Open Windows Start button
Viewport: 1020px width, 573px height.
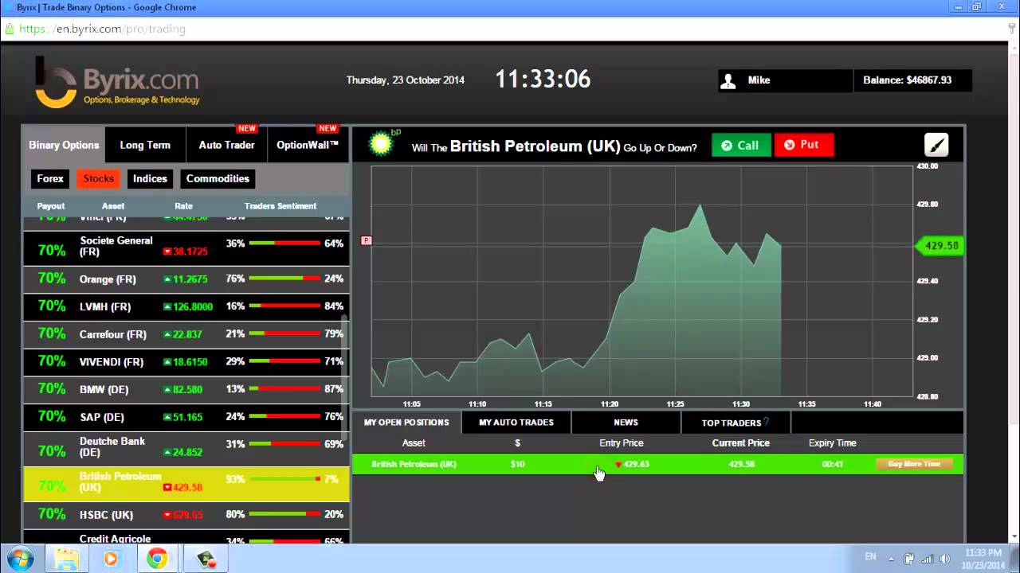click(20, 559)
